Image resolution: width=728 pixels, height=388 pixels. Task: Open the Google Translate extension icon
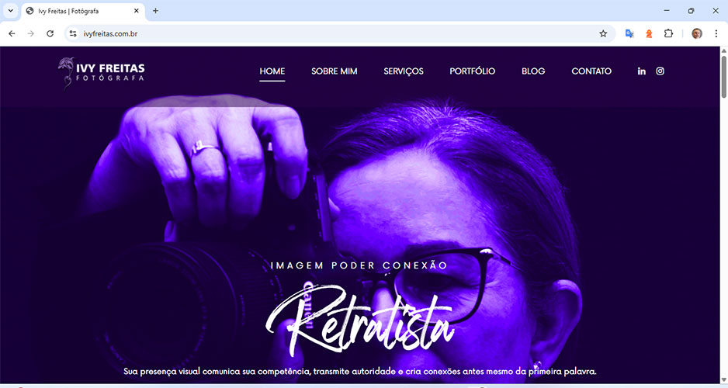pyautogui.click(x=629, y=33)
